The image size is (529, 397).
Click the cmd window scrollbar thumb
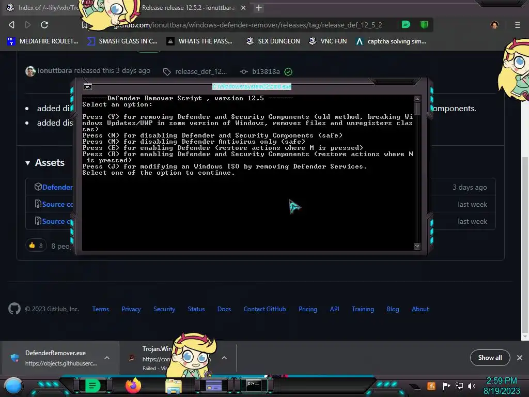coord(417,109)
